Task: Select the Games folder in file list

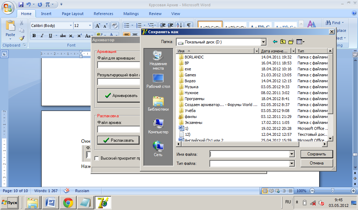Action: click(x=191, y=75)
